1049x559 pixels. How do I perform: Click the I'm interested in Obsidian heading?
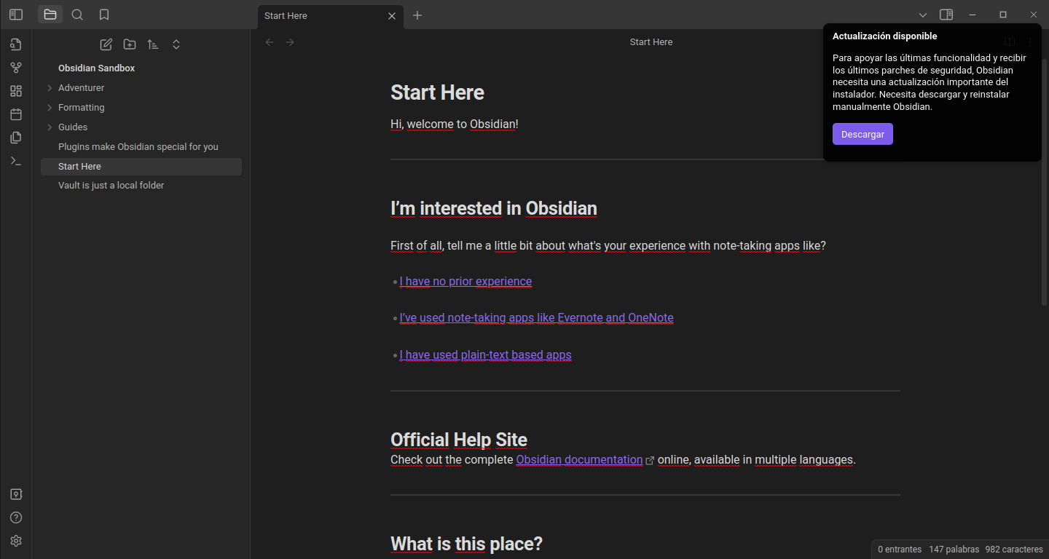coord(494,208)
